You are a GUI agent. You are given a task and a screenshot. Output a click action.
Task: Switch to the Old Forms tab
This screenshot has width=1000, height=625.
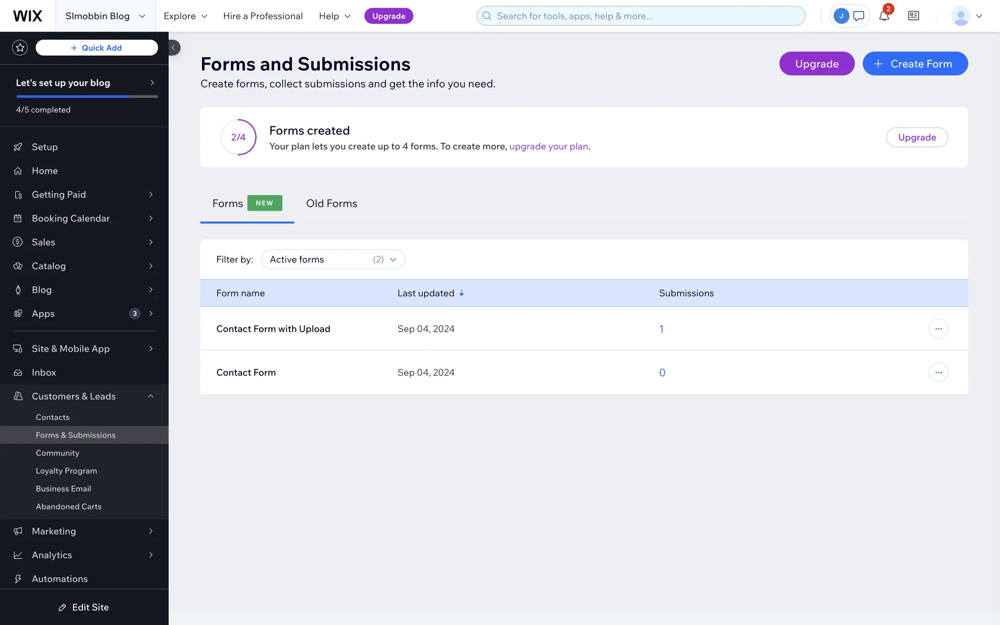[x=331, y=204]
